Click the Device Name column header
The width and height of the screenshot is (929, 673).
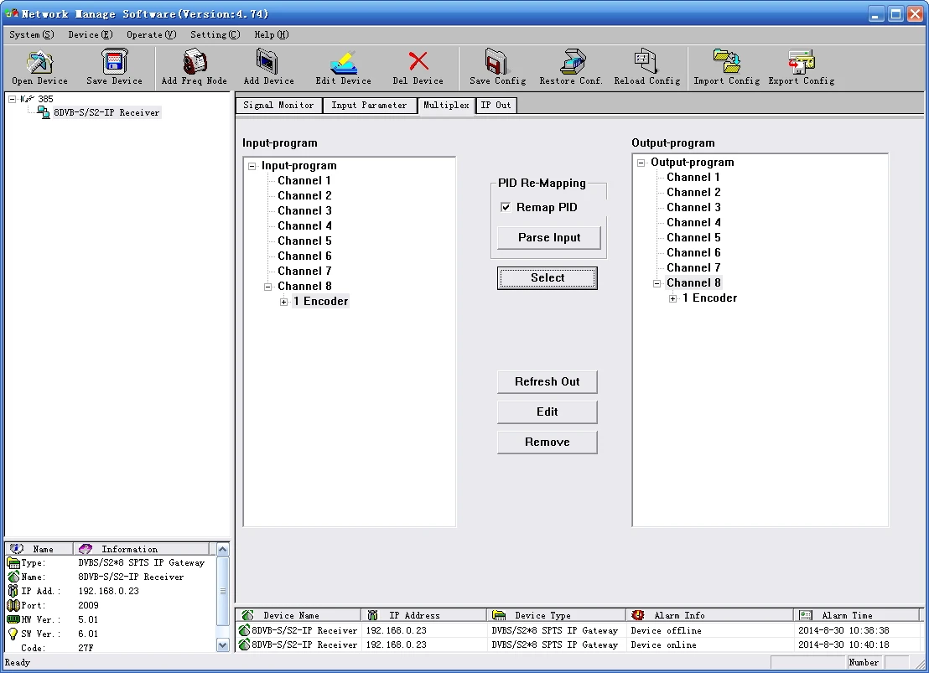[x=298, y=615]
